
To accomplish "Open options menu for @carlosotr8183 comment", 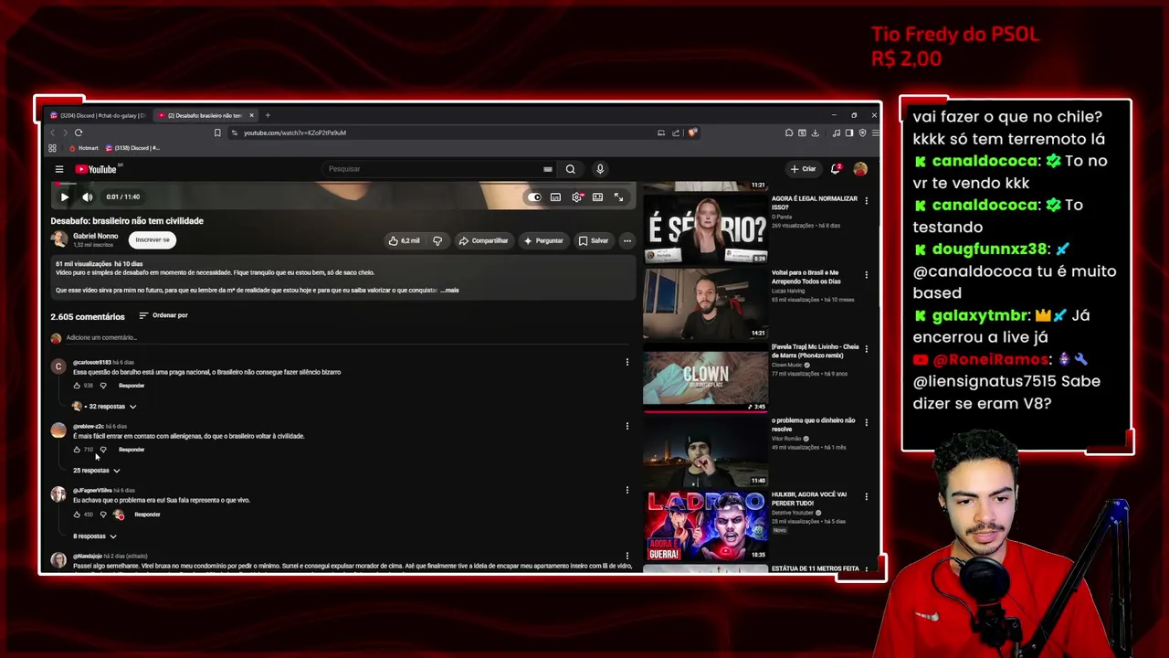I will pos(627,363).
